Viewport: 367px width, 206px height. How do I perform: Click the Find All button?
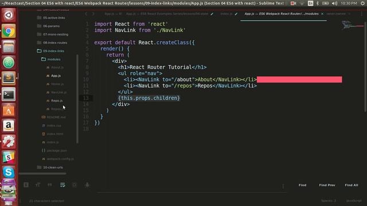[352, 185]
